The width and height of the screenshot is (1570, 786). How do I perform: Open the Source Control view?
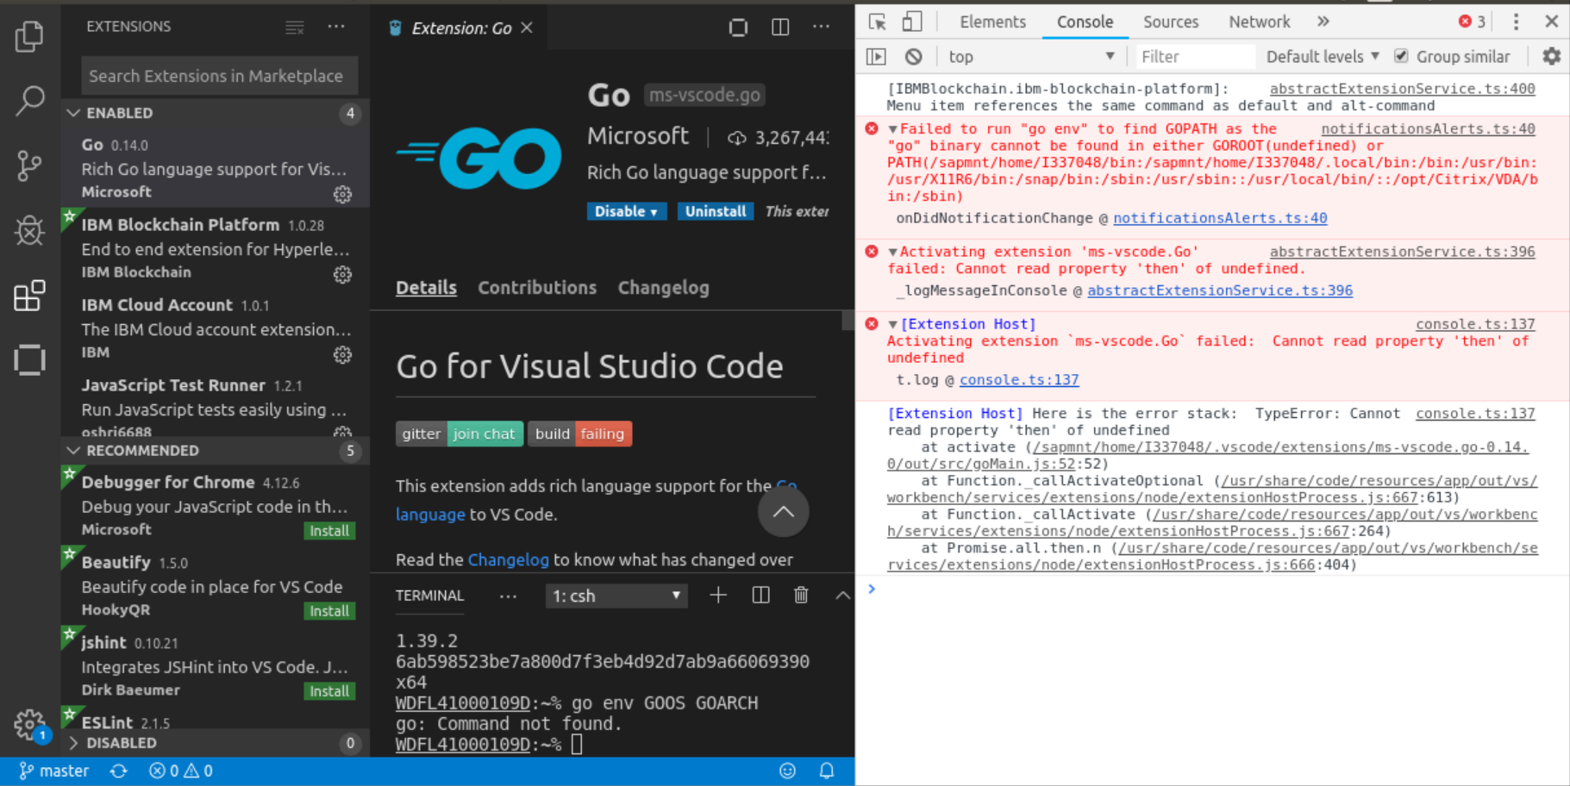tap(29, 165)
